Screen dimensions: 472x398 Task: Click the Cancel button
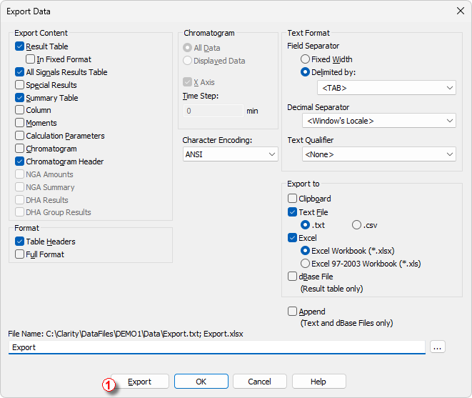pos(259,382)
